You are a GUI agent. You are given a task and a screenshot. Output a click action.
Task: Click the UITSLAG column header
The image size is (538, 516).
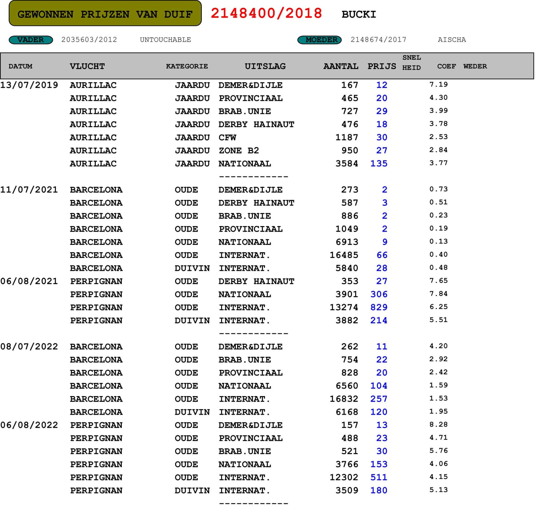point(265,66)
